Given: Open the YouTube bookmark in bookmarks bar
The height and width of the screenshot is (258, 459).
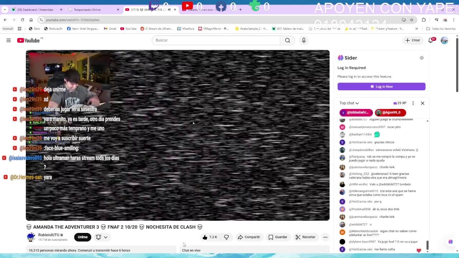Looking at the screenshot, I should [128, 29].
